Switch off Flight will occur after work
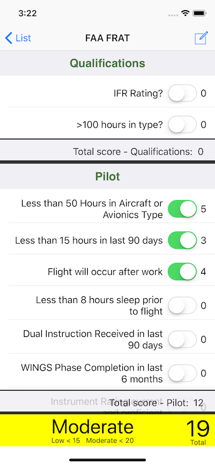Image resolution: width=215 pixels, height=466 pixels. [x=182, y=272]
